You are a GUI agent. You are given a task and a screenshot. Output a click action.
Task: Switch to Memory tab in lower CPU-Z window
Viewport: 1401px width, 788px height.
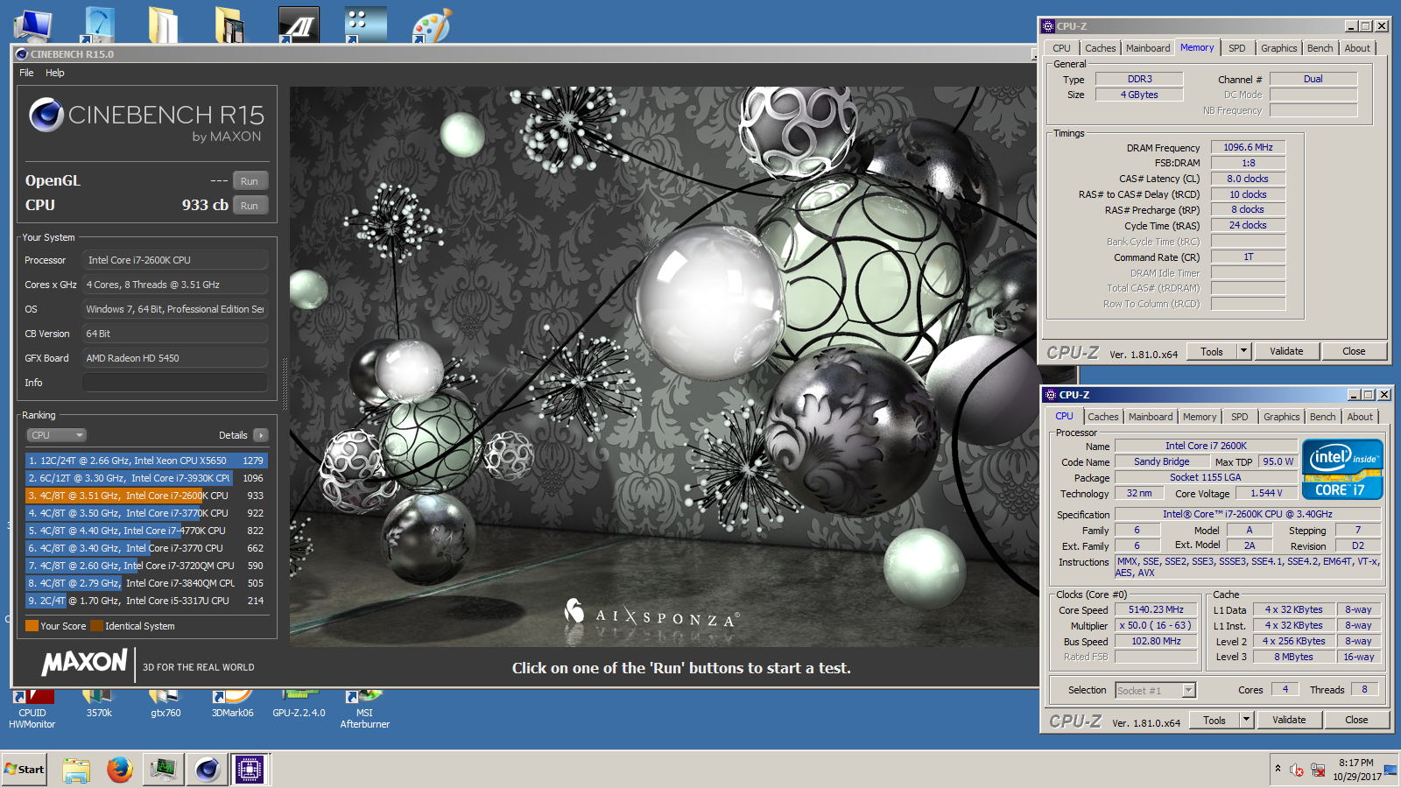(x=1200, y=417)
